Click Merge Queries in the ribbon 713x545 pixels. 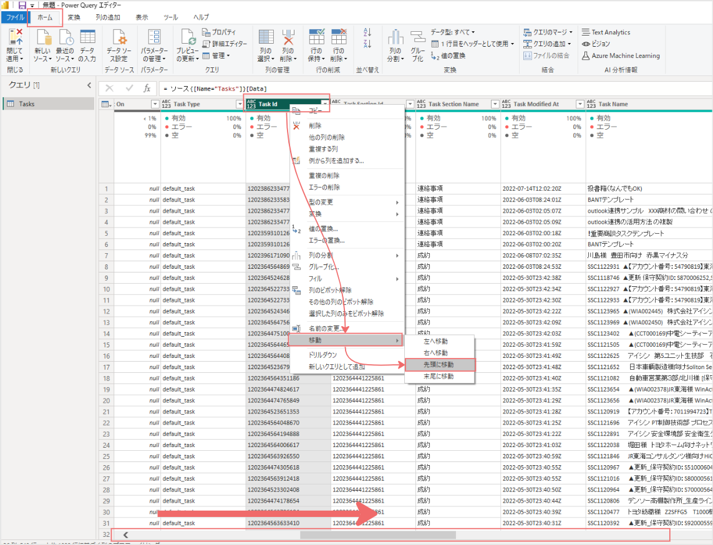(x=548, y=32)
